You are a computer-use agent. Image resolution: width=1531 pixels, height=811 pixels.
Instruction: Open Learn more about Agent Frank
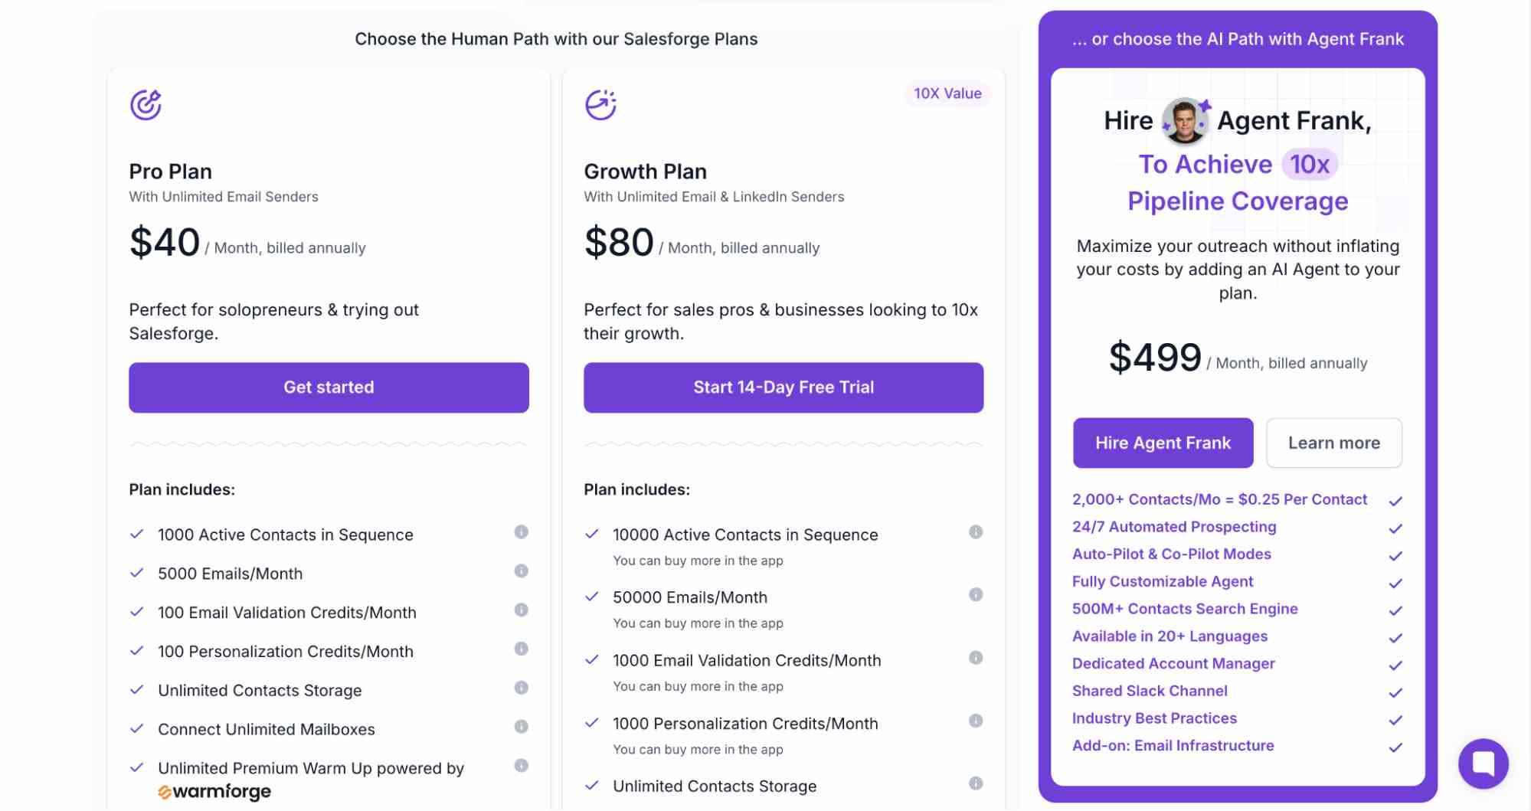1333,443
